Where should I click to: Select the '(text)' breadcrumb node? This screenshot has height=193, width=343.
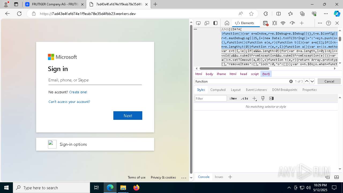[x=266, y=74]
